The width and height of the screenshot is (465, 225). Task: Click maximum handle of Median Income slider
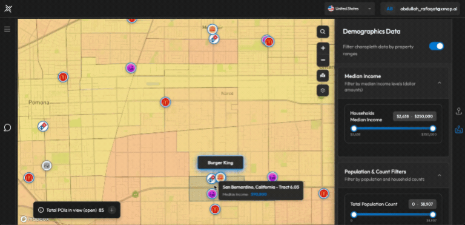(x=433, y=129)
